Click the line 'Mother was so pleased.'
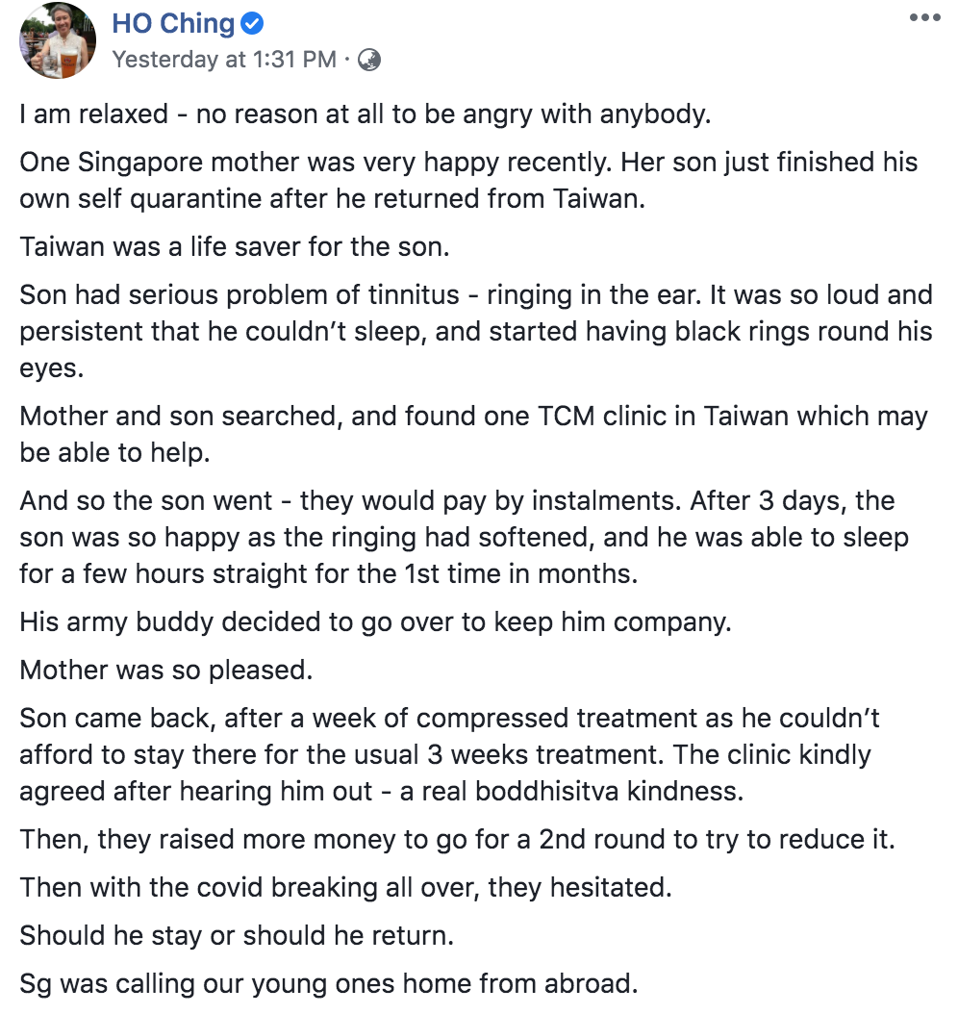 point(166,671)
